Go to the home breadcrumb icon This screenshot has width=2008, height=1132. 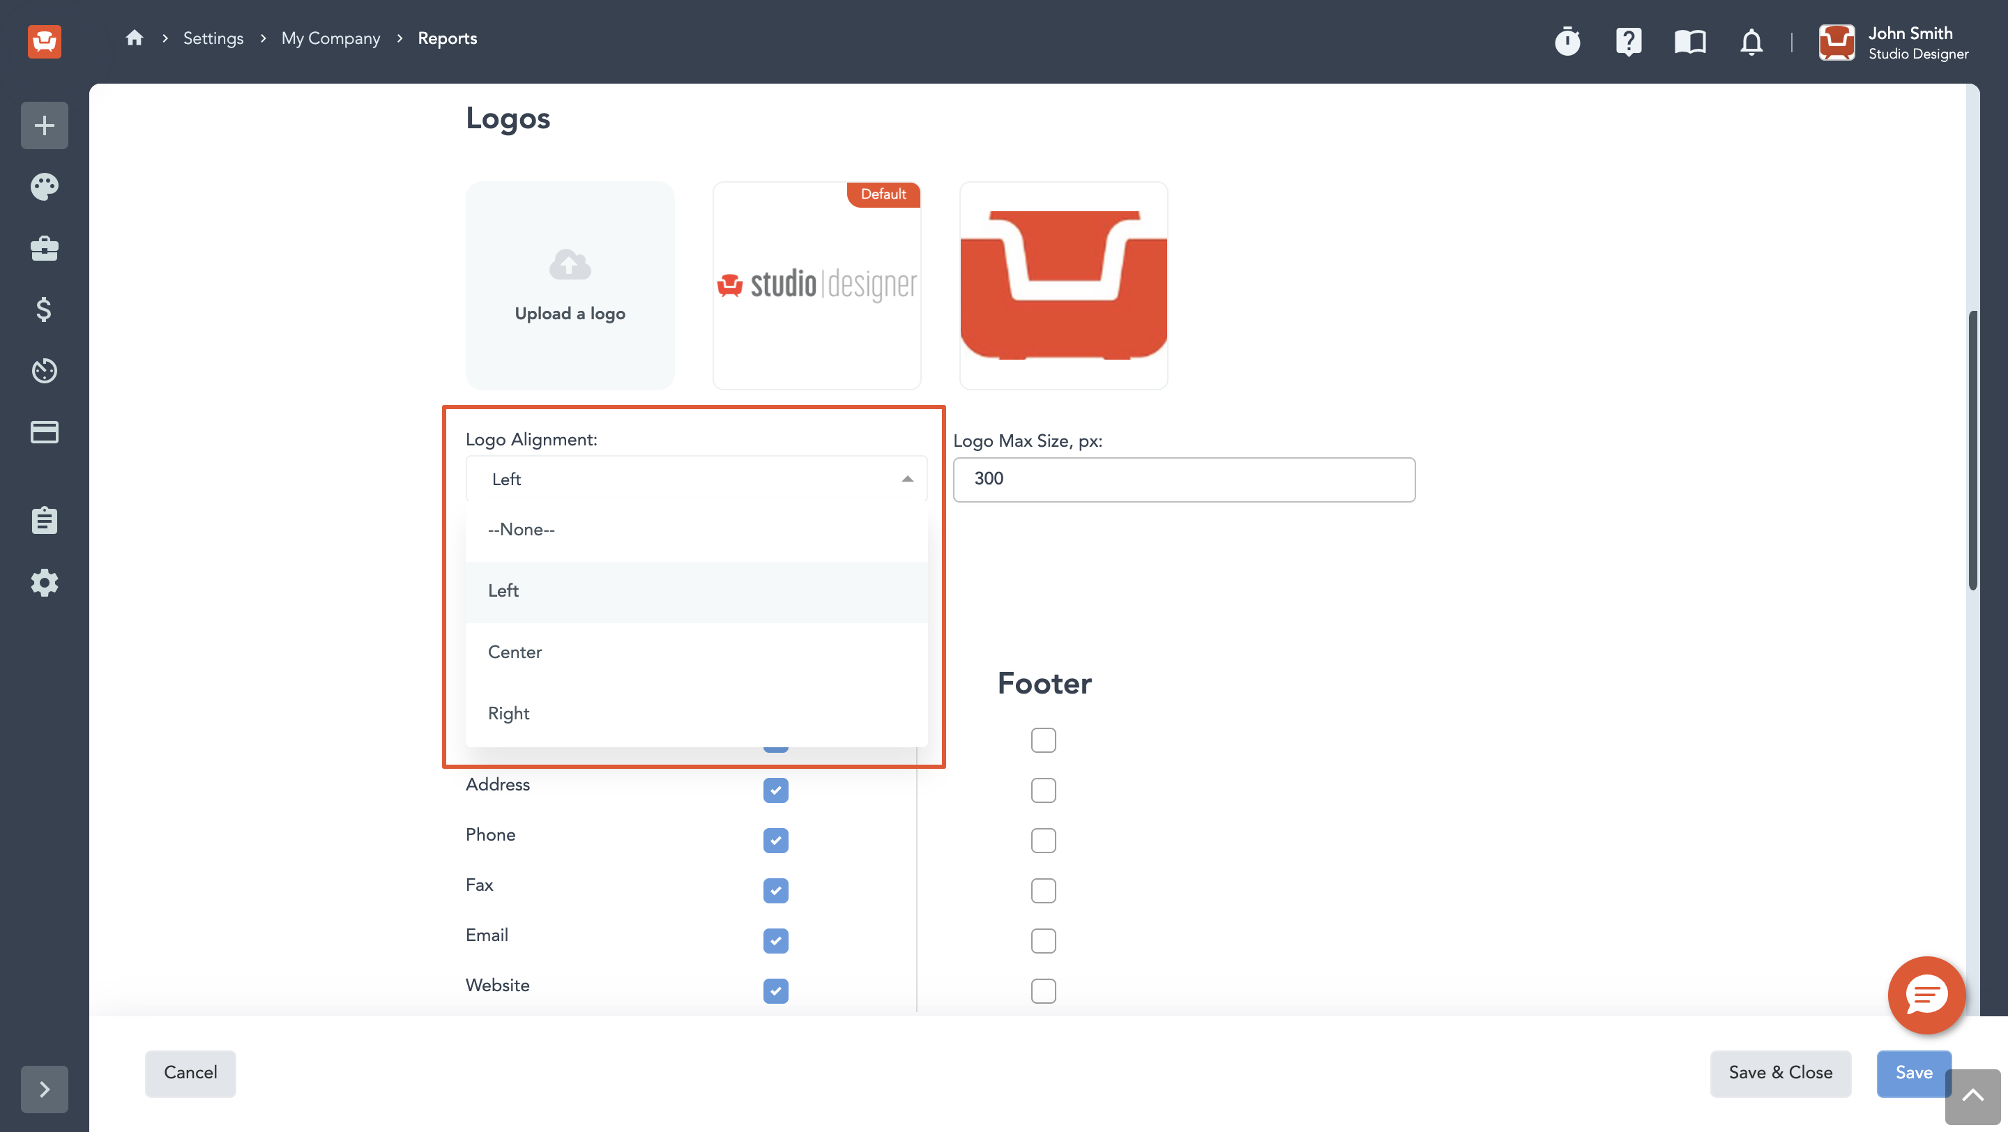point(134,38)
